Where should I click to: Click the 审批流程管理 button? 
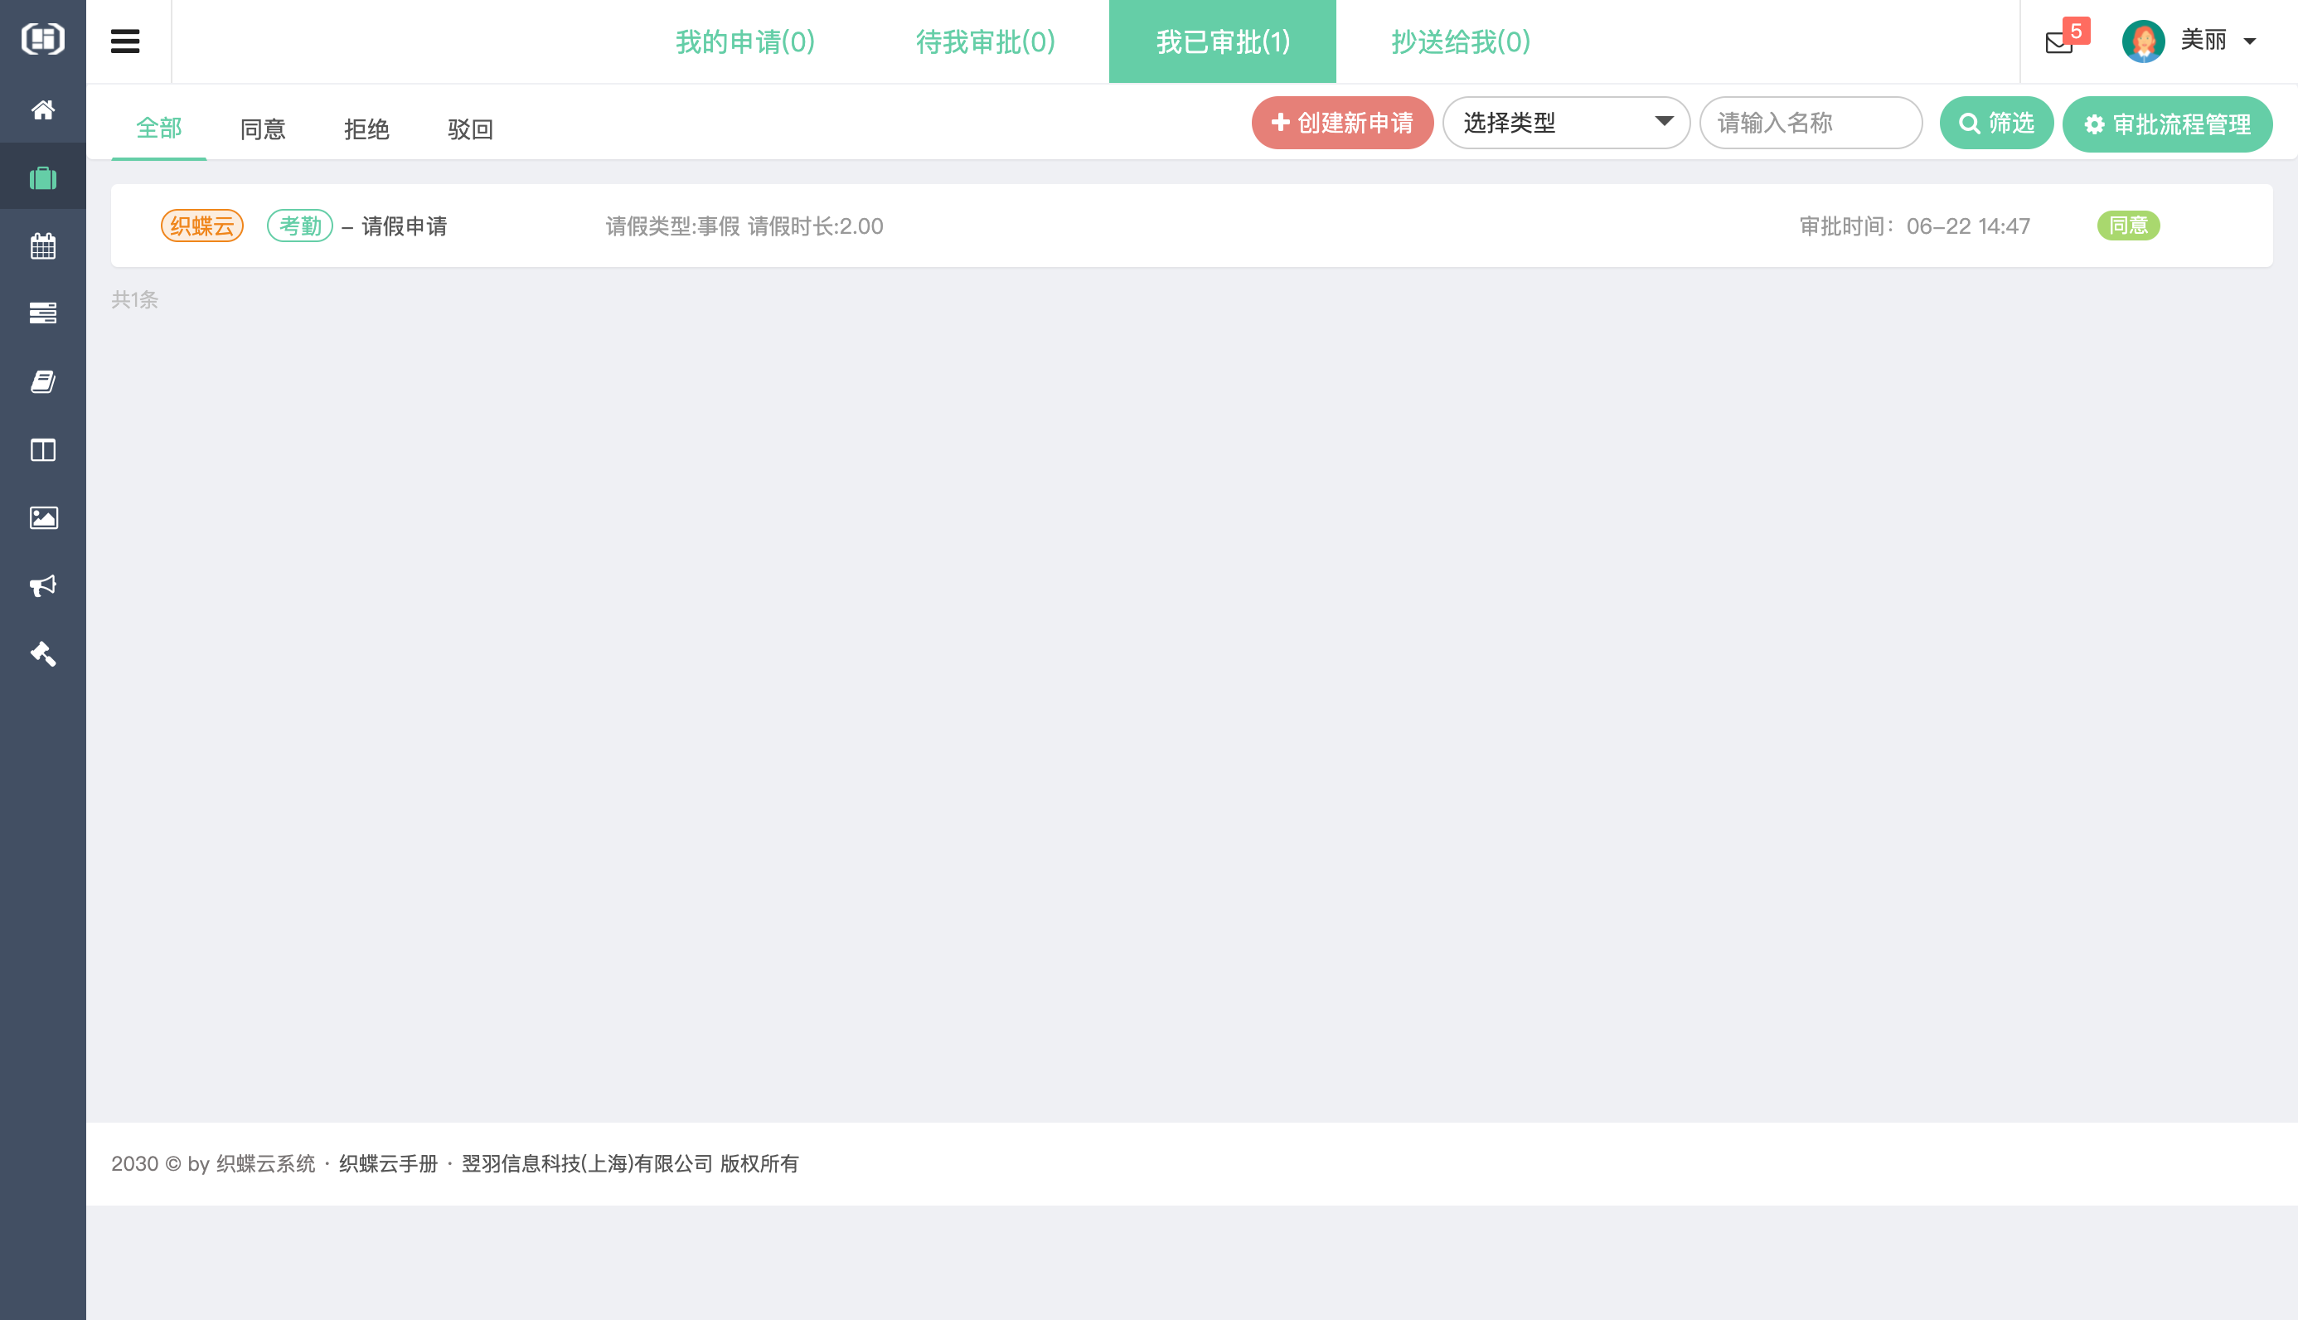(x=2167, y=124)
